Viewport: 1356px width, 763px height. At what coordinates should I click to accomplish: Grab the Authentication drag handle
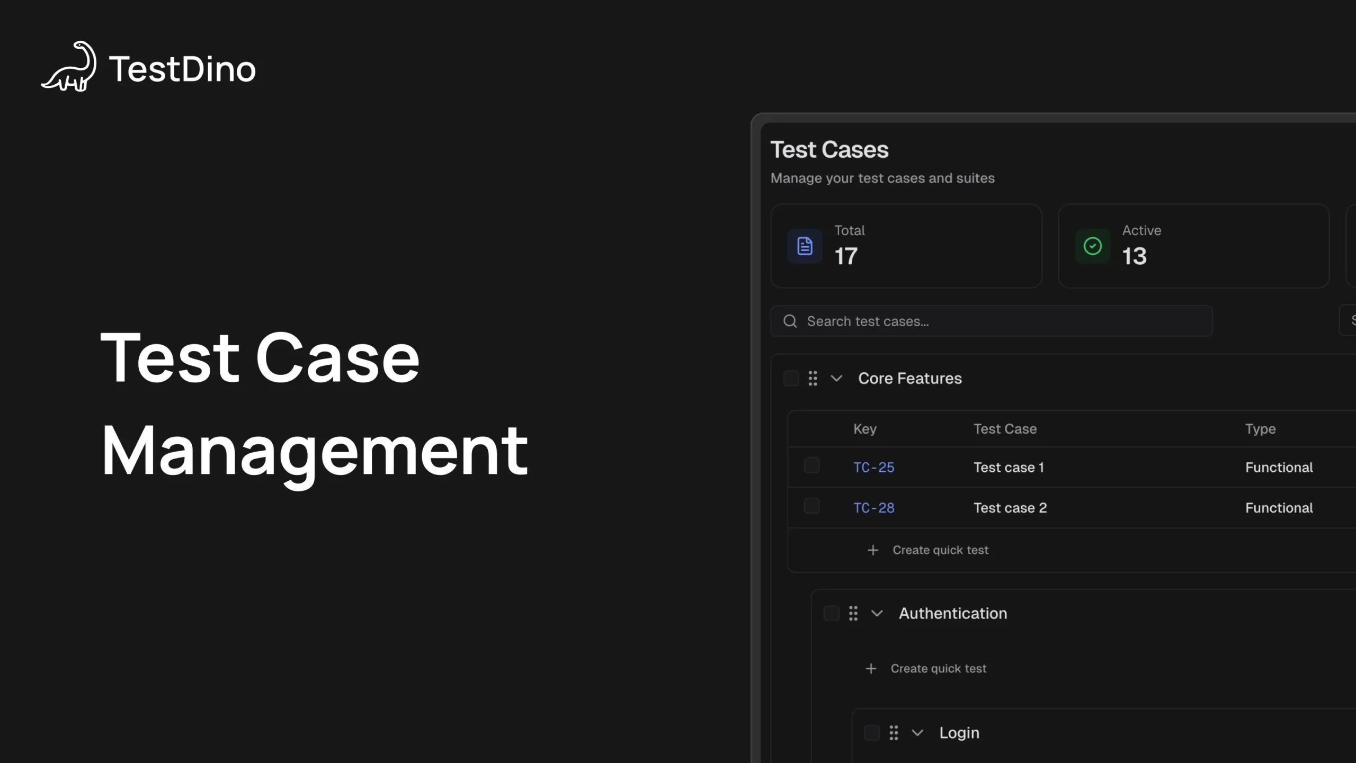coord(853,614)
